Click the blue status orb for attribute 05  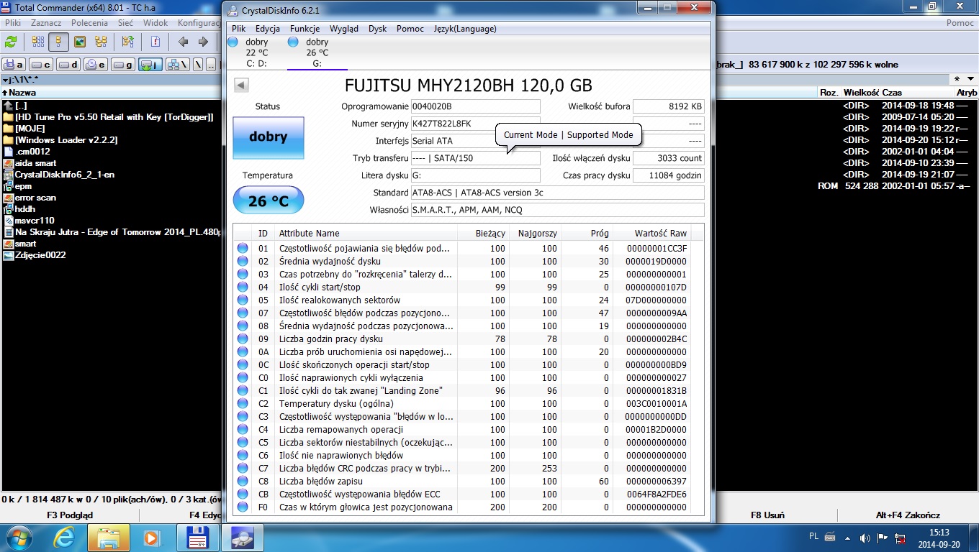243,300
